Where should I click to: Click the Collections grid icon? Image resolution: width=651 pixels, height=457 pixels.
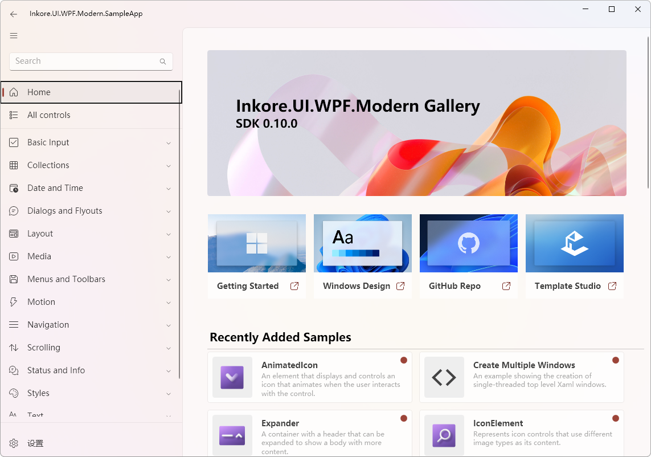click(14, 165)
